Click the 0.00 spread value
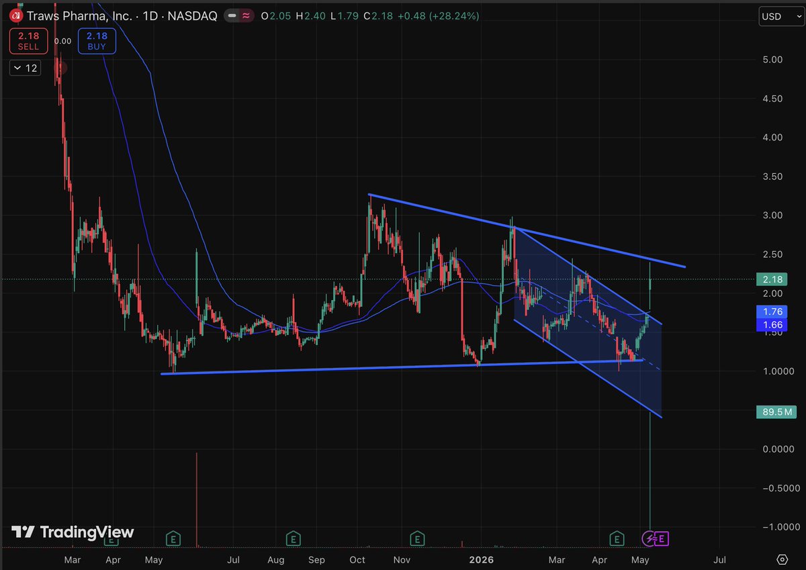 point(63,41)
